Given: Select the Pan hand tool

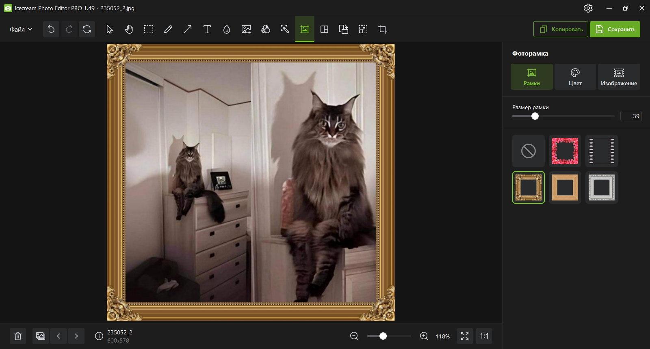Looking at the screenshot, I should point(129,29).
